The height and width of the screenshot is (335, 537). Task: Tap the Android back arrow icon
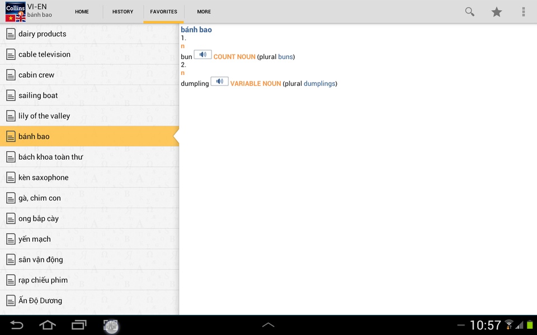coord(16,325)
